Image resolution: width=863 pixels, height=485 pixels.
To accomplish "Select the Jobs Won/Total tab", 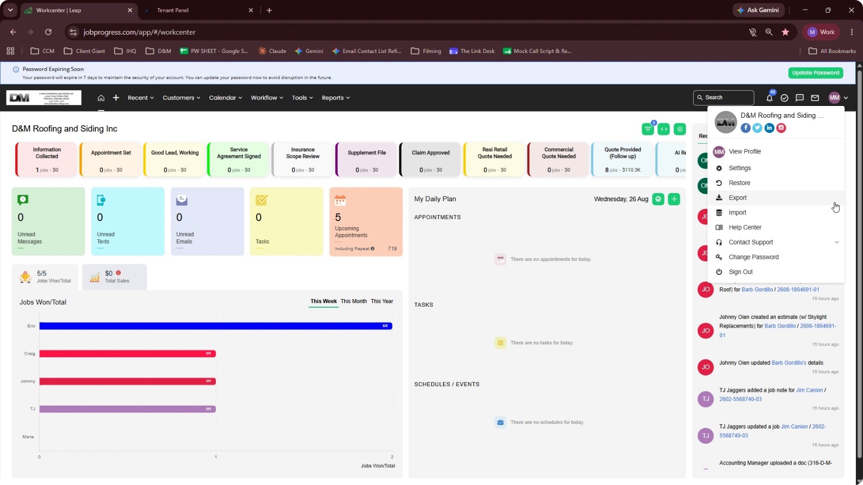I will click(x=45, y=277).
